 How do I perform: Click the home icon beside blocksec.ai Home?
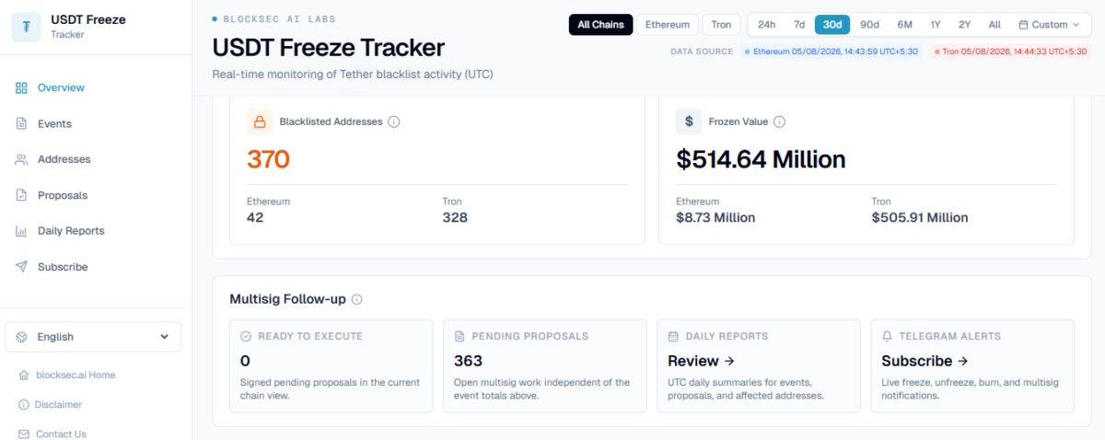(24, 376)
